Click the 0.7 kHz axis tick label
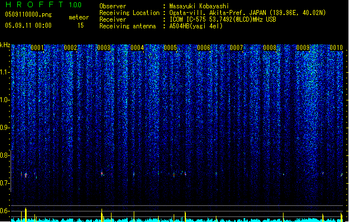The height and width of the screenshot is (222, 349). [4, 183]
